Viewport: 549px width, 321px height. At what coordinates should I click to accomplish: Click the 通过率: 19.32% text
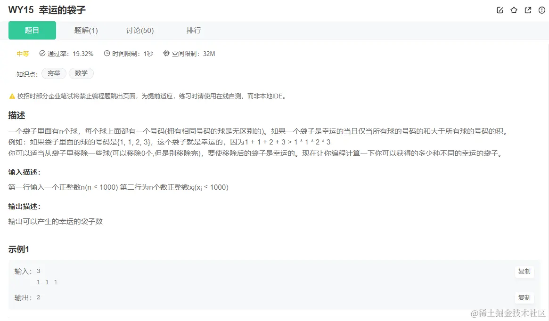coord(70,54)
